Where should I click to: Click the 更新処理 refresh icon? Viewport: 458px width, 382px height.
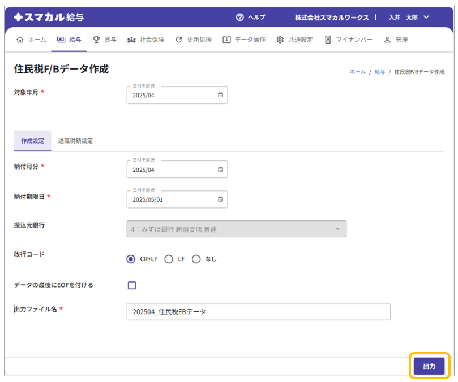(179, 40)
